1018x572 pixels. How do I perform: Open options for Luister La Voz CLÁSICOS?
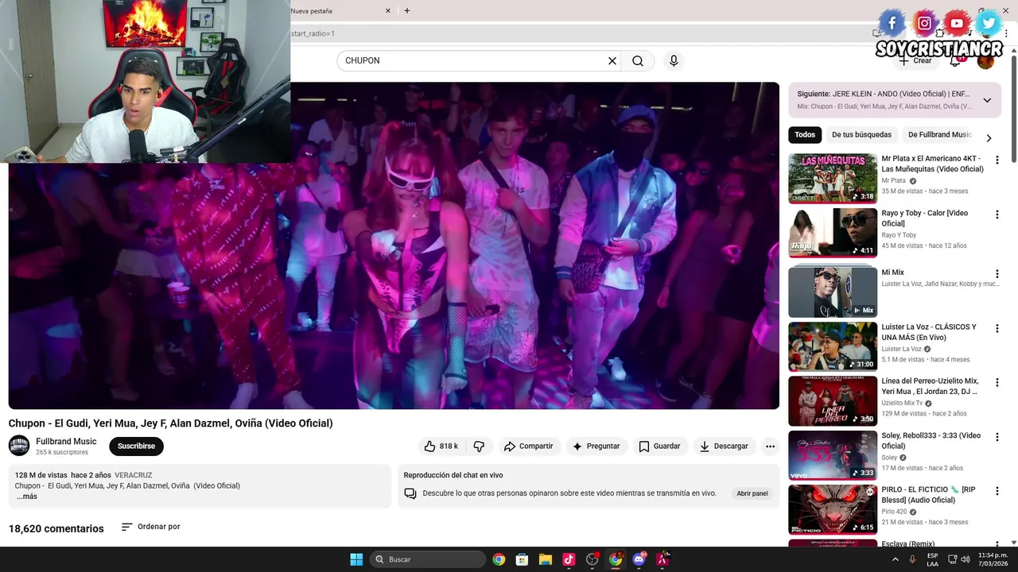click(997, 328)
